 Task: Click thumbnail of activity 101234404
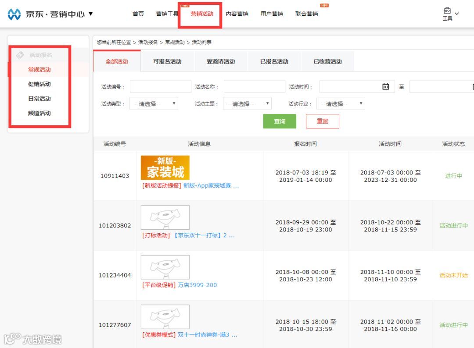[165, 267]
